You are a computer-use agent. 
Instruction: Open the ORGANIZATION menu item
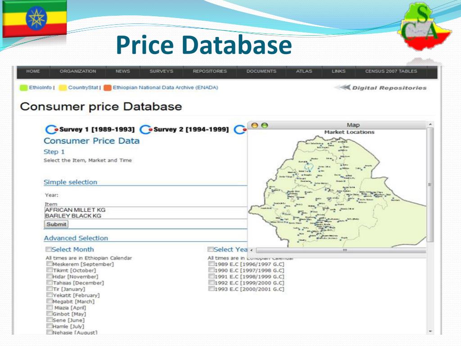tap(77, 71)
